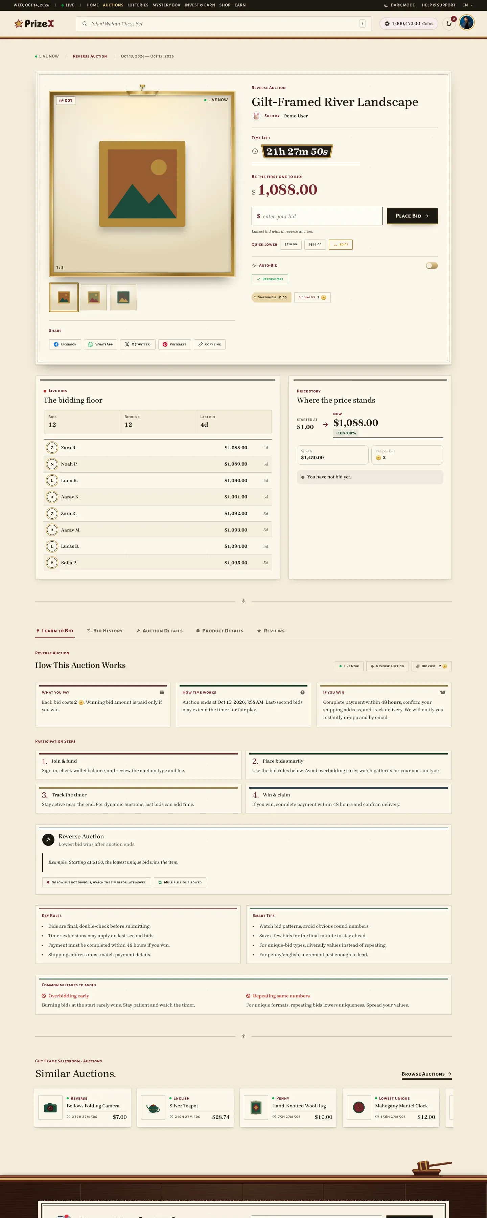Open the user profile avatar
Viewport: 487px width, 1218px height.
point(467,23)
